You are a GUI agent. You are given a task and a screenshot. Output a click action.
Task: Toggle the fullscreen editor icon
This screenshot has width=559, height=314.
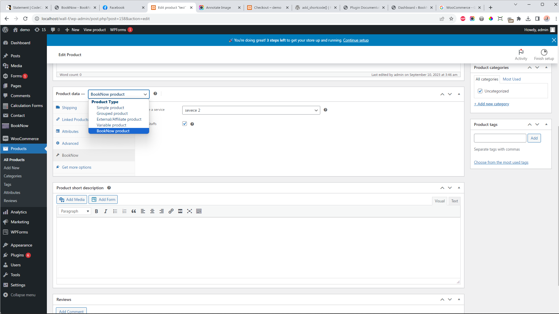click(190, 211)
